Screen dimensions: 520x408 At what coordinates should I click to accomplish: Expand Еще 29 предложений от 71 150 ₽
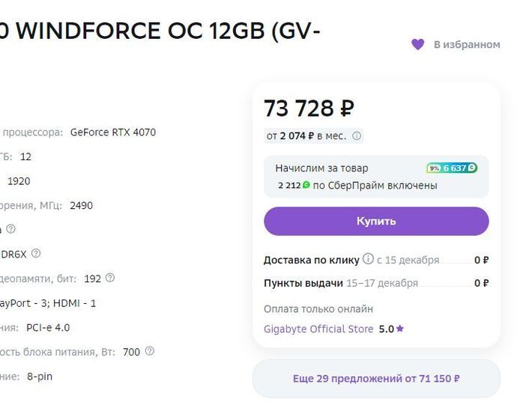click(x=376, y=379)
